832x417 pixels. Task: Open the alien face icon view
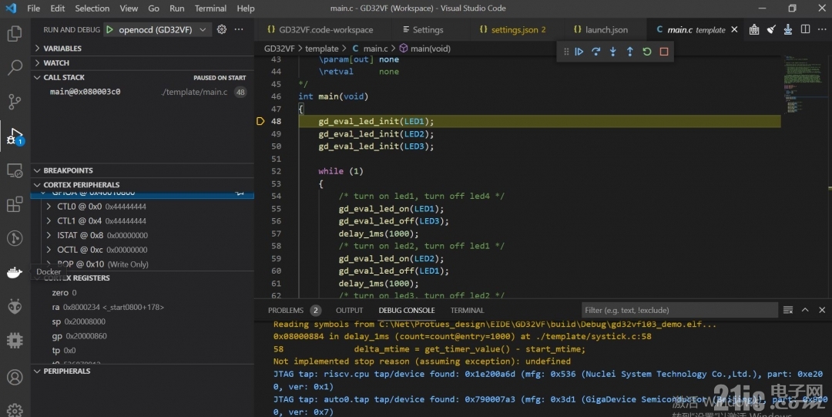click(x=15, y=306)
